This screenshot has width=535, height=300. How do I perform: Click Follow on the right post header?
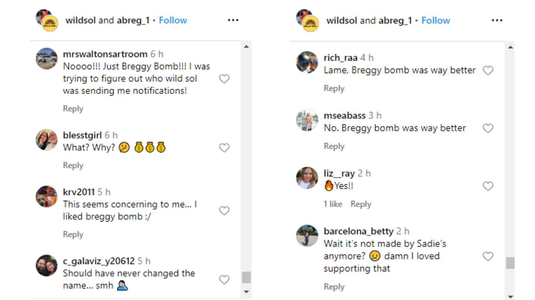coord(436,20)
